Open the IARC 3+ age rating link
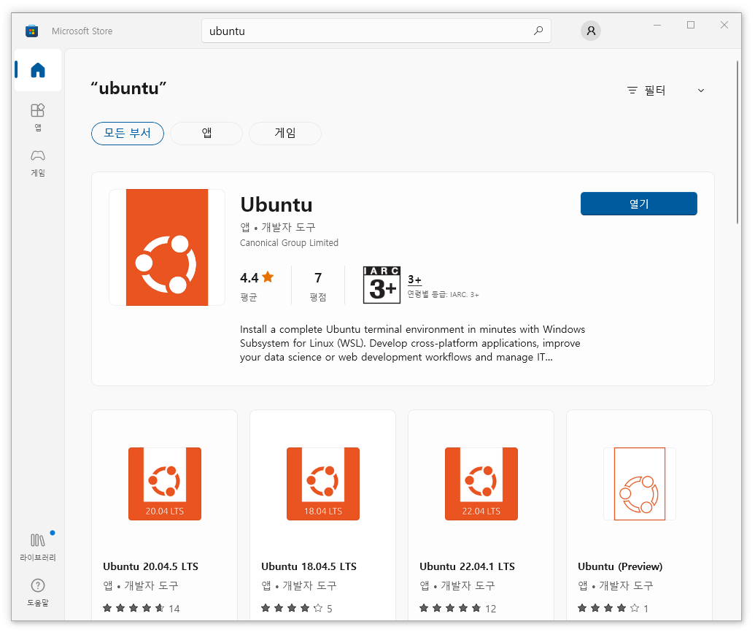 (414, 280)
